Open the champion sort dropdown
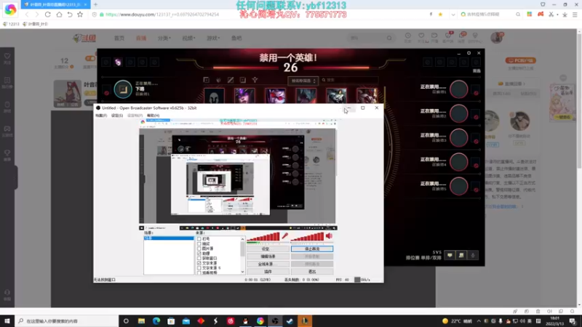 [303, 81]
